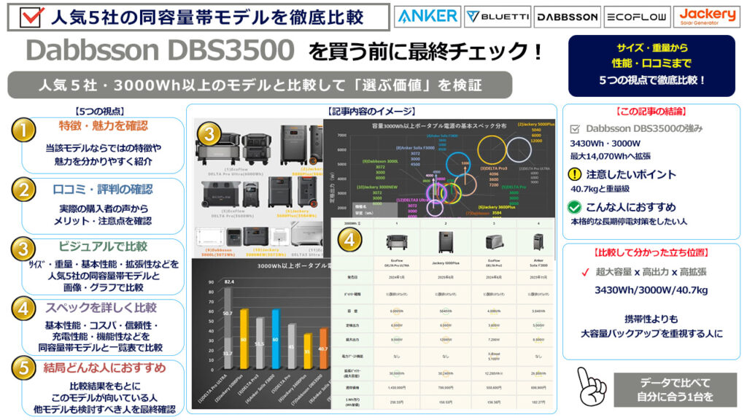This screenshot has width=747, height=420.
Task: Click the bubble chart 容量3000Wh以上ポータブル電源の基本スペック分布
Action: click(439, 168)
